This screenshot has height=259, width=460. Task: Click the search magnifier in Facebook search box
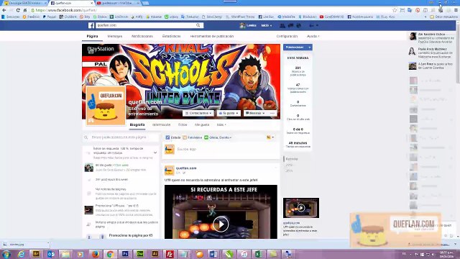tap(198, 25)
